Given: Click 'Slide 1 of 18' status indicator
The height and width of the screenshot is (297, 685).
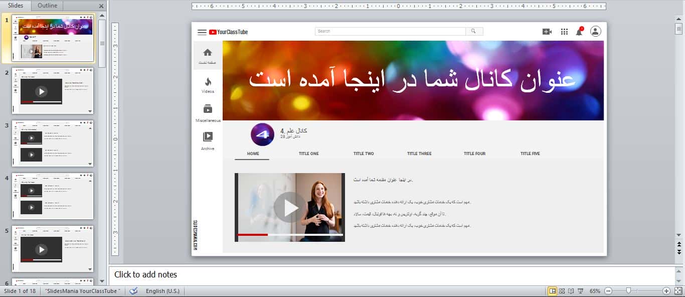Looking at the screenshot, I should [20, 291].
